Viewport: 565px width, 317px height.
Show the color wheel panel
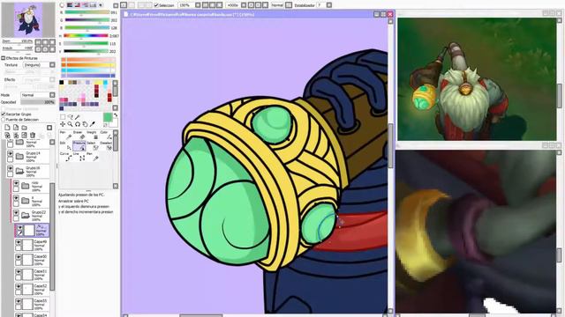(62, 5)
